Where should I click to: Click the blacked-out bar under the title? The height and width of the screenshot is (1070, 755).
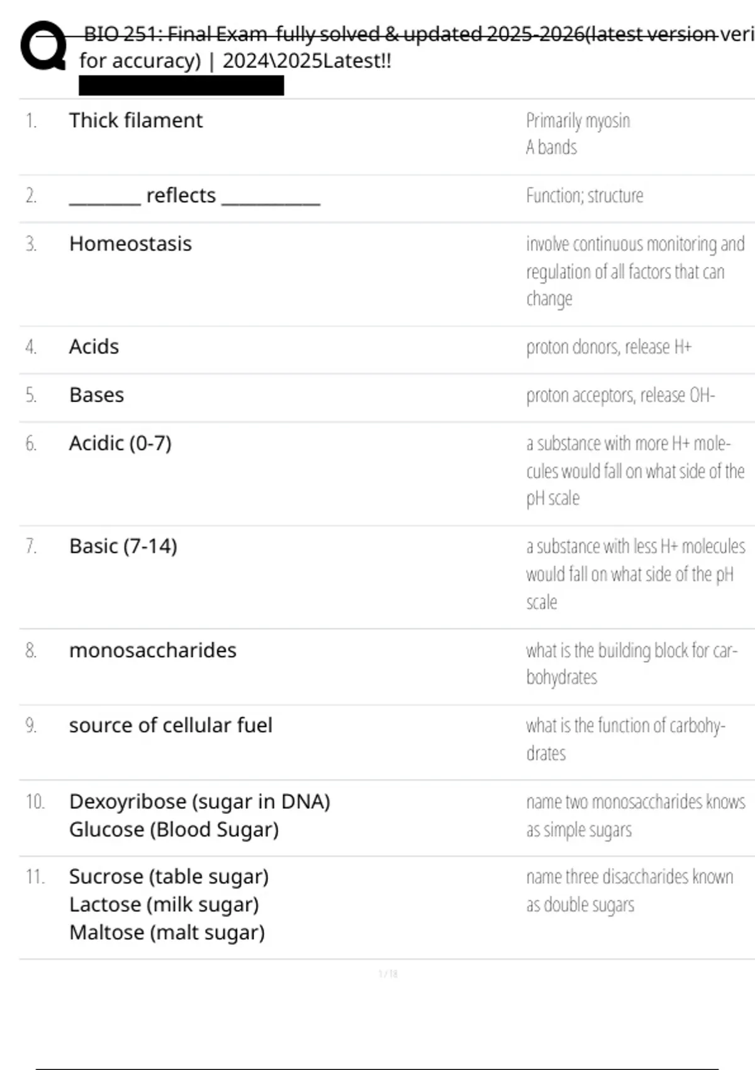click(x=181, y=86)
